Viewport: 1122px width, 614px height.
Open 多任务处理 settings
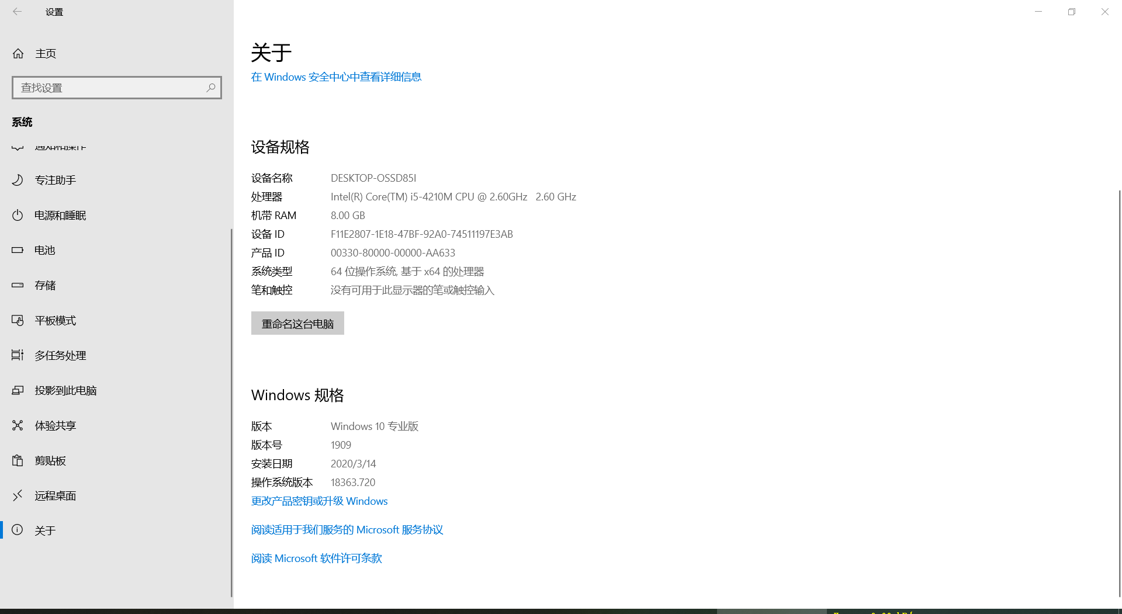point(61,355)
